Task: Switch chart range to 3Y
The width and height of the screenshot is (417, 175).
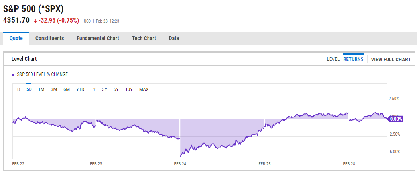Action: coord(104,89)
